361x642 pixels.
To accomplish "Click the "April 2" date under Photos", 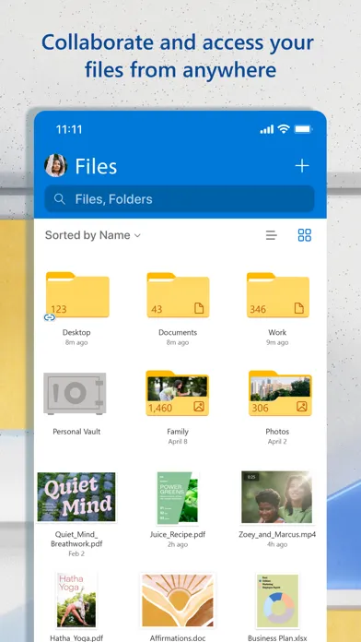I will point(277,442).
